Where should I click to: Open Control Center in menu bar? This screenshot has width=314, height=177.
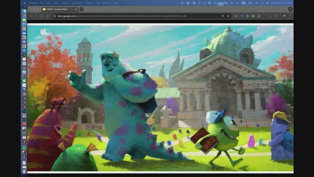click(x=267, y=3)
